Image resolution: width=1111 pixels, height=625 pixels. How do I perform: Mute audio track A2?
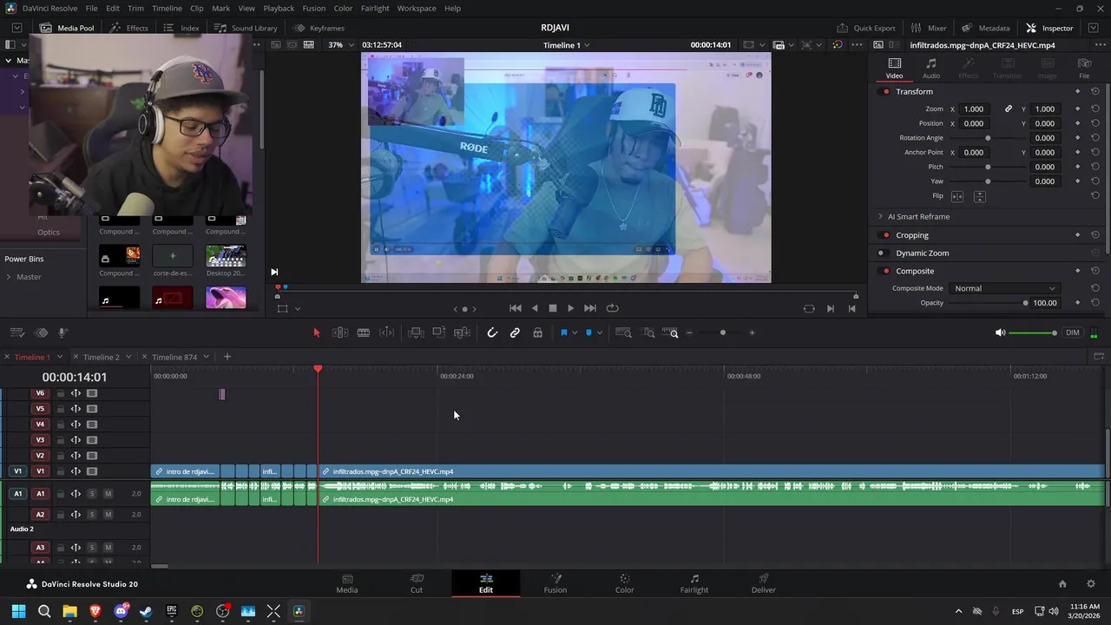(x=108, y=515)
